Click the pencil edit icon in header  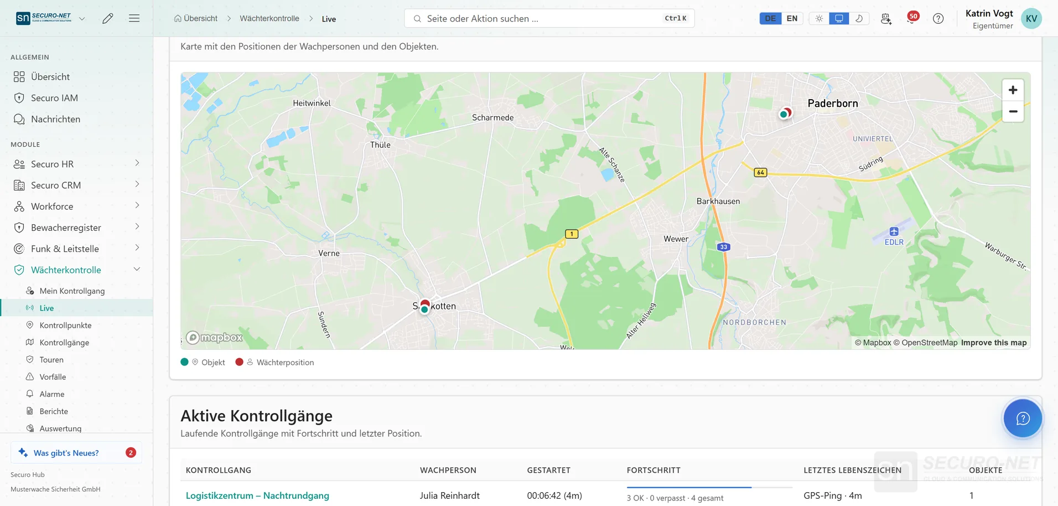[108, 18]
